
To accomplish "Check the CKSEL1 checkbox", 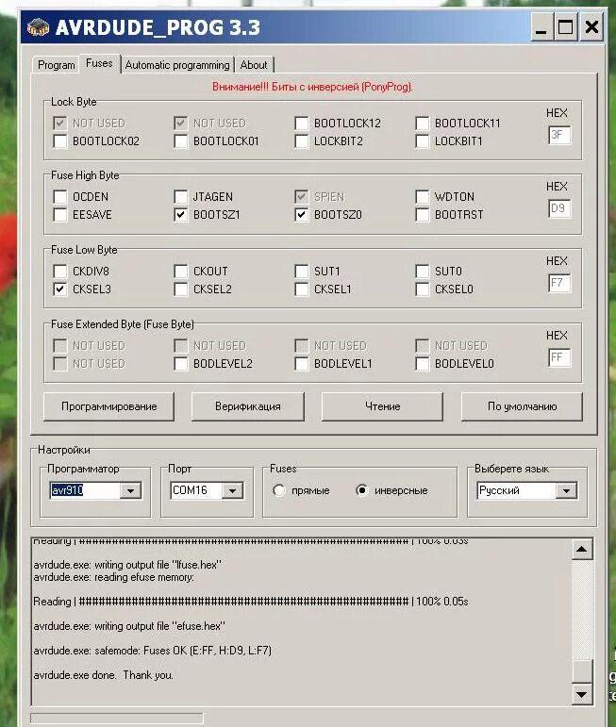I will (x=302, y=289).
